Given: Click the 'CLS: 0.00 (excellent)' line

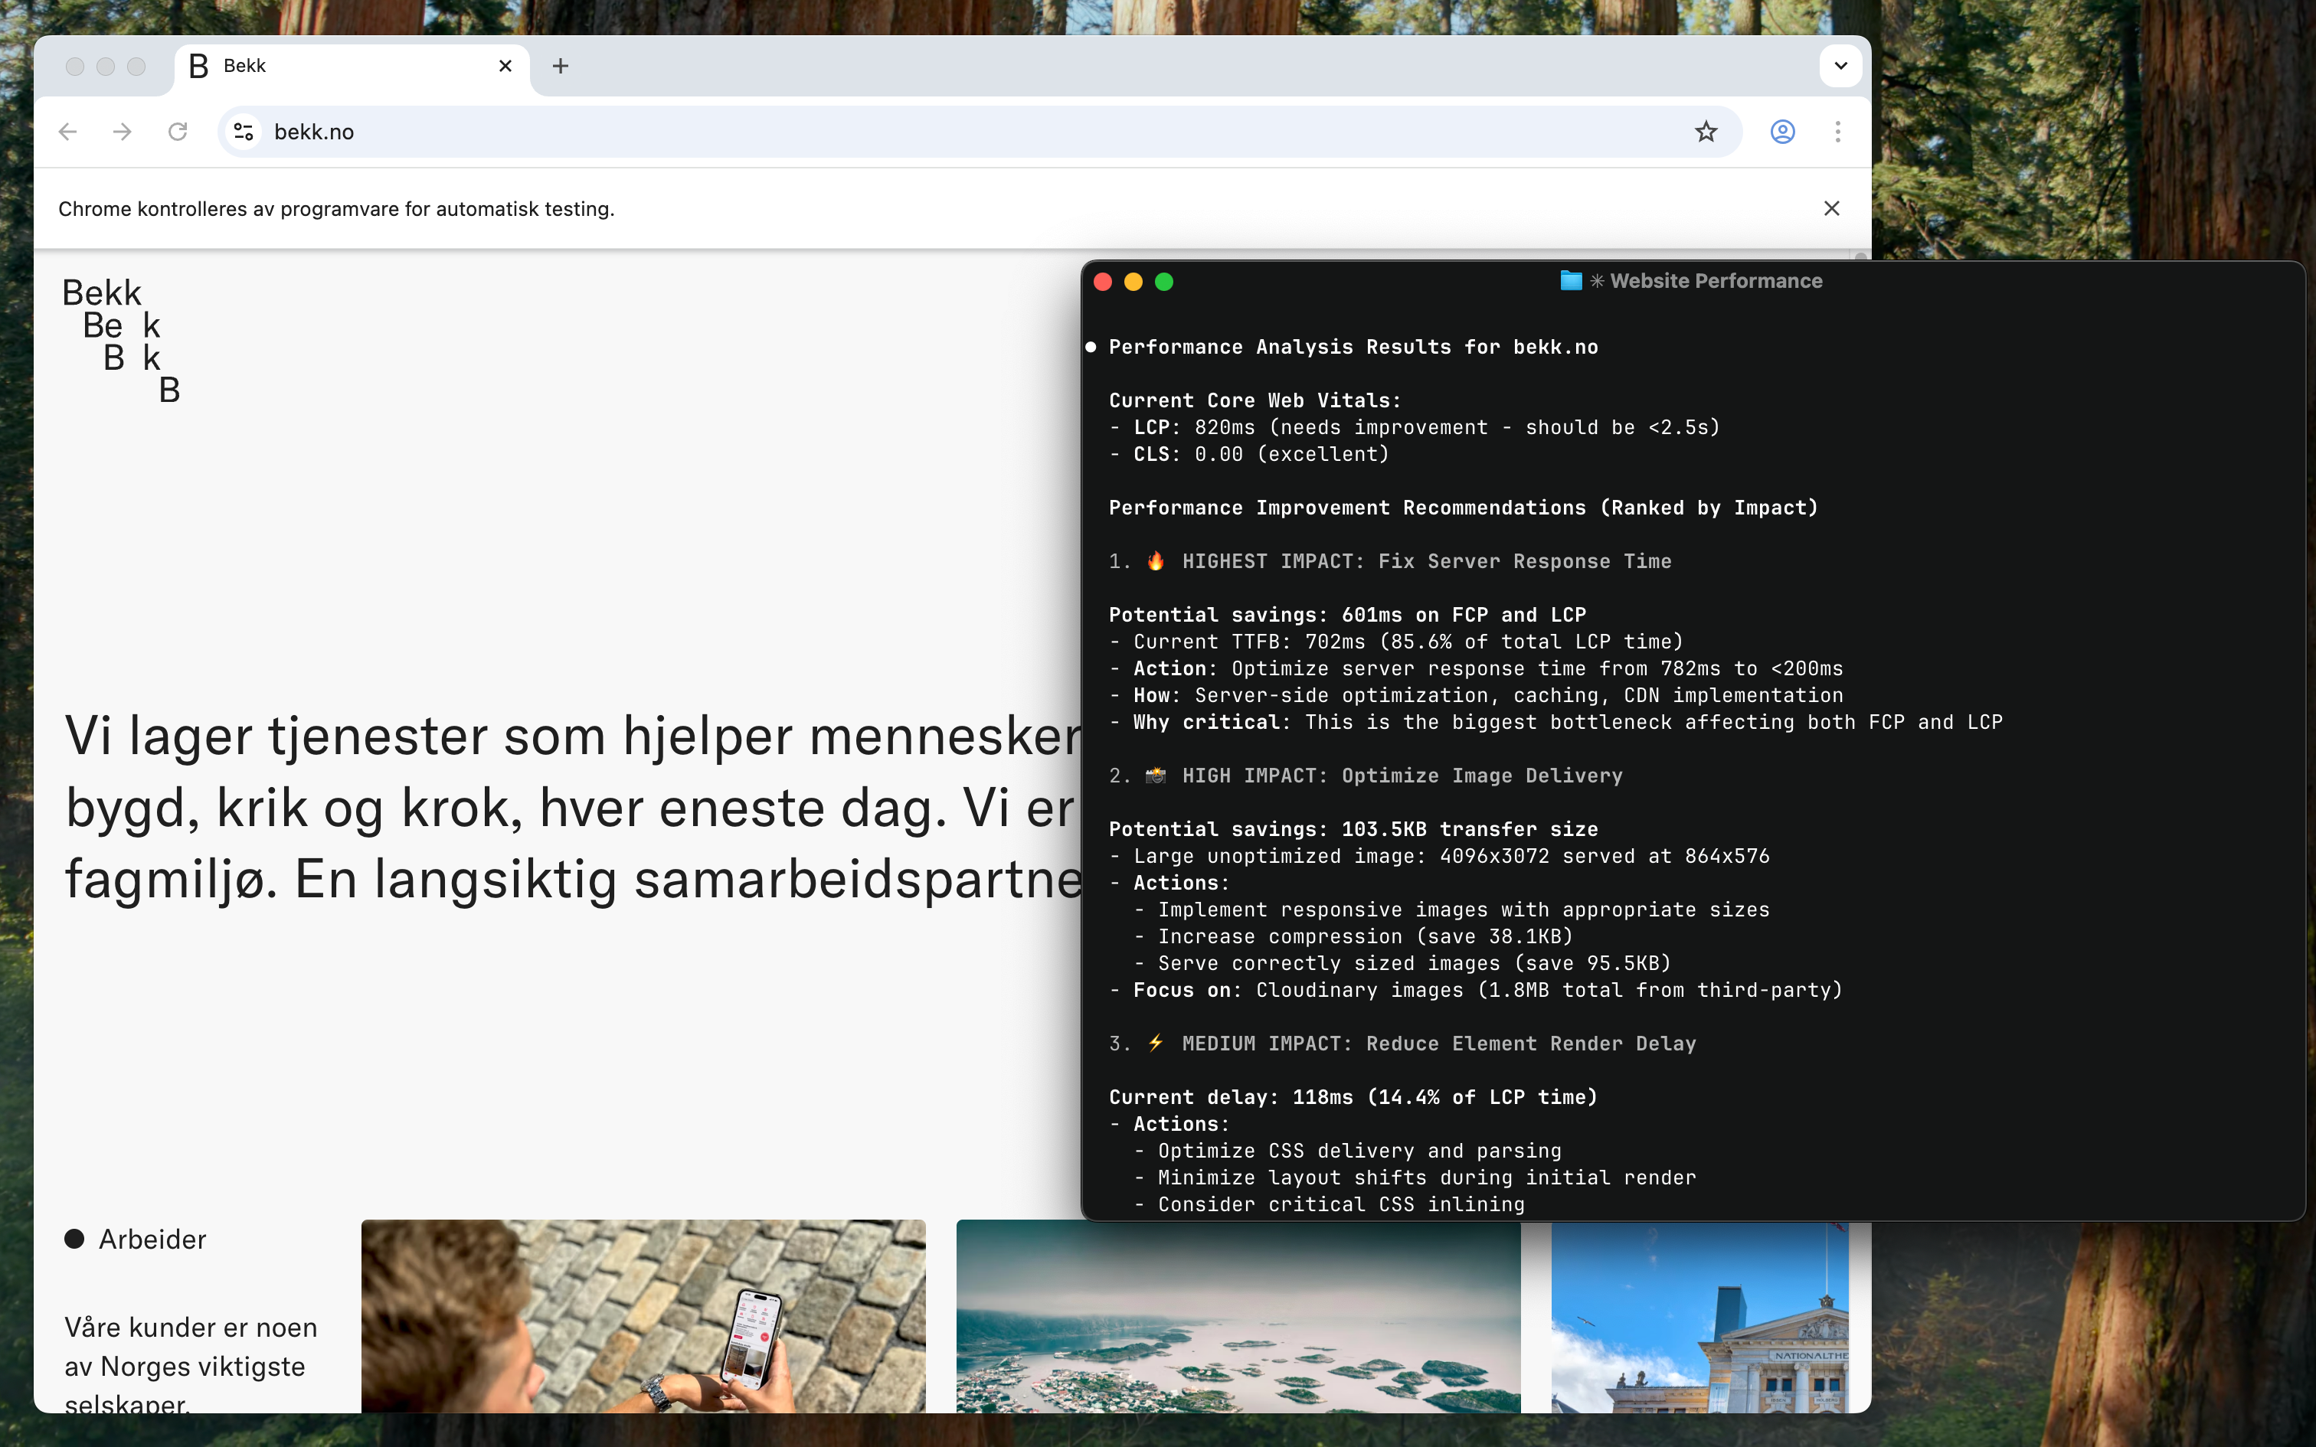Looking at the screenshot, I should pos(1249,455).
